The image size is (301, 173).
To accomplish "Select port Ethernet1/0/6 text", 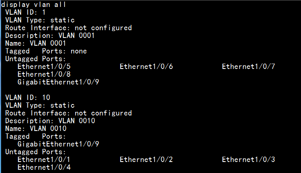I will click(146, 67).
